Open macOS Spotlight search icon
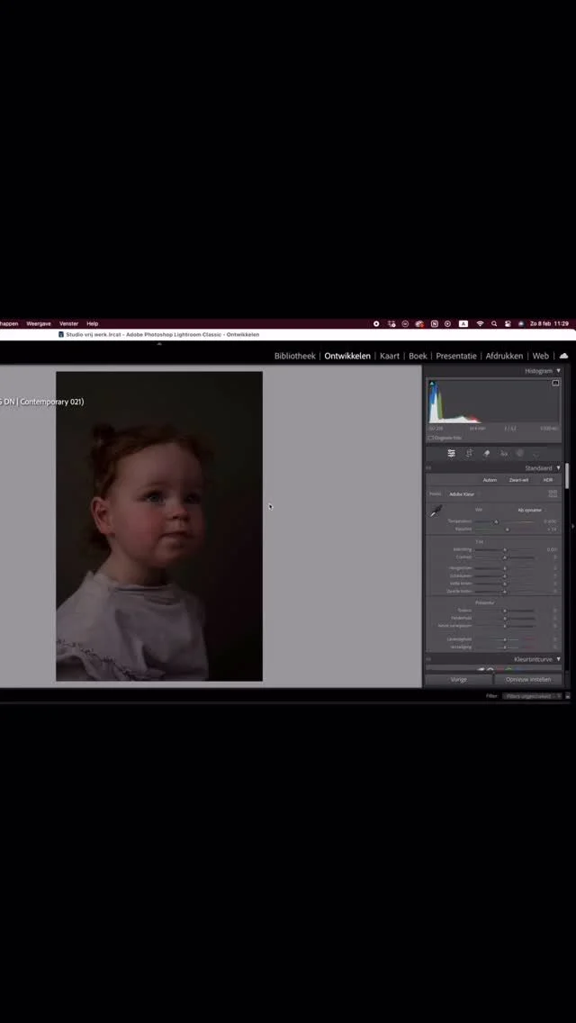 [x=494, y=323]
